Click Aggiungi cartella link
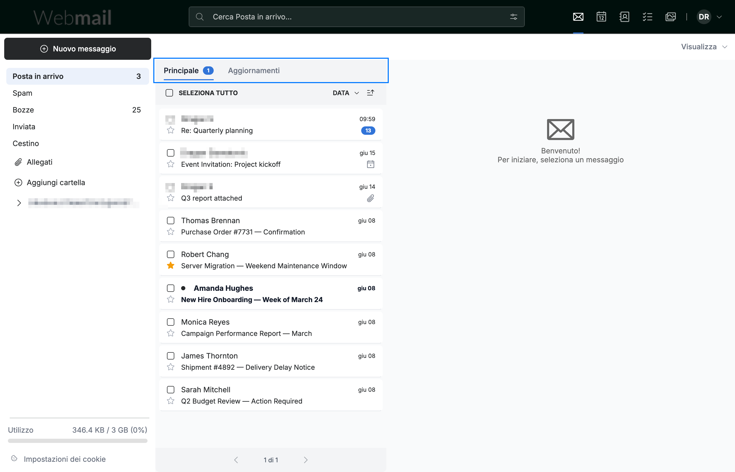735x472 pixels. point(56,183)
